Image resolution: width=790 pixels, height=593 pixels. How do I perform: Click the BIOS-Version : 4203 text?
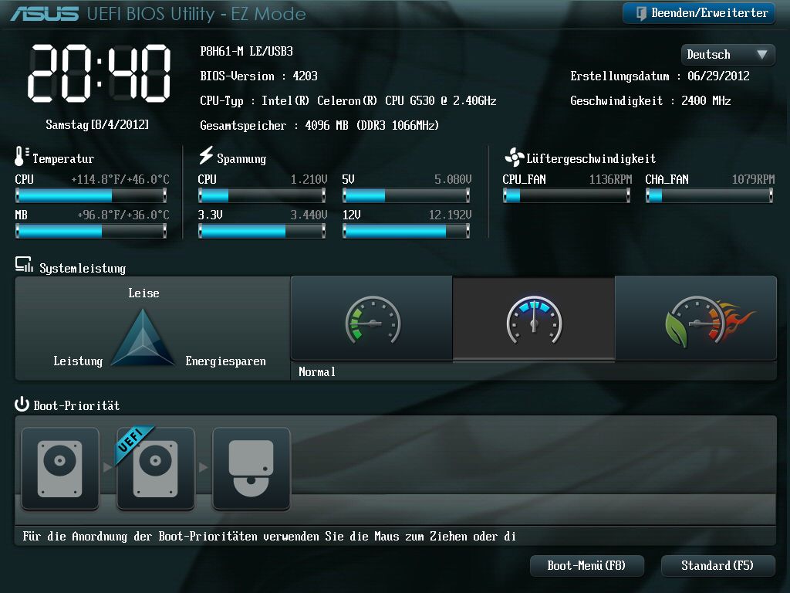point(258,76)
